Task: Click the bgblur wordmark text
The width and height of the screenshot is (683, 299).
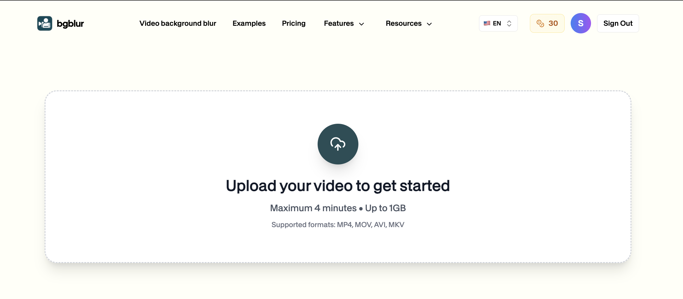Action: pyautogui.click(x=70, y=23)
